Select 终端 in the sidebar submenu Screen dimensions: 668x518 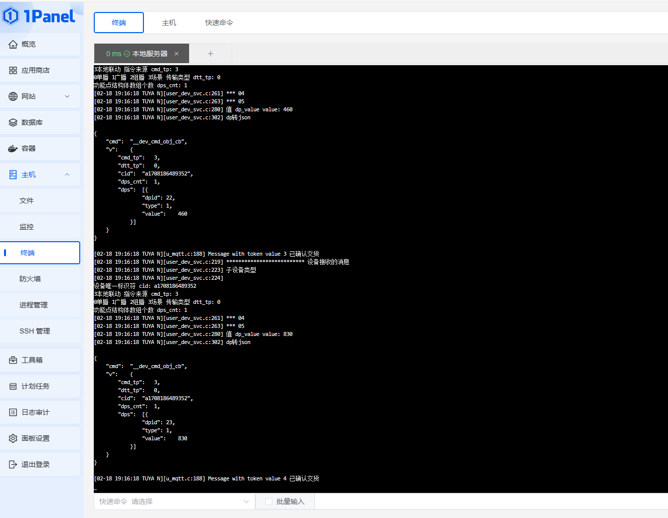pos(40,253)
